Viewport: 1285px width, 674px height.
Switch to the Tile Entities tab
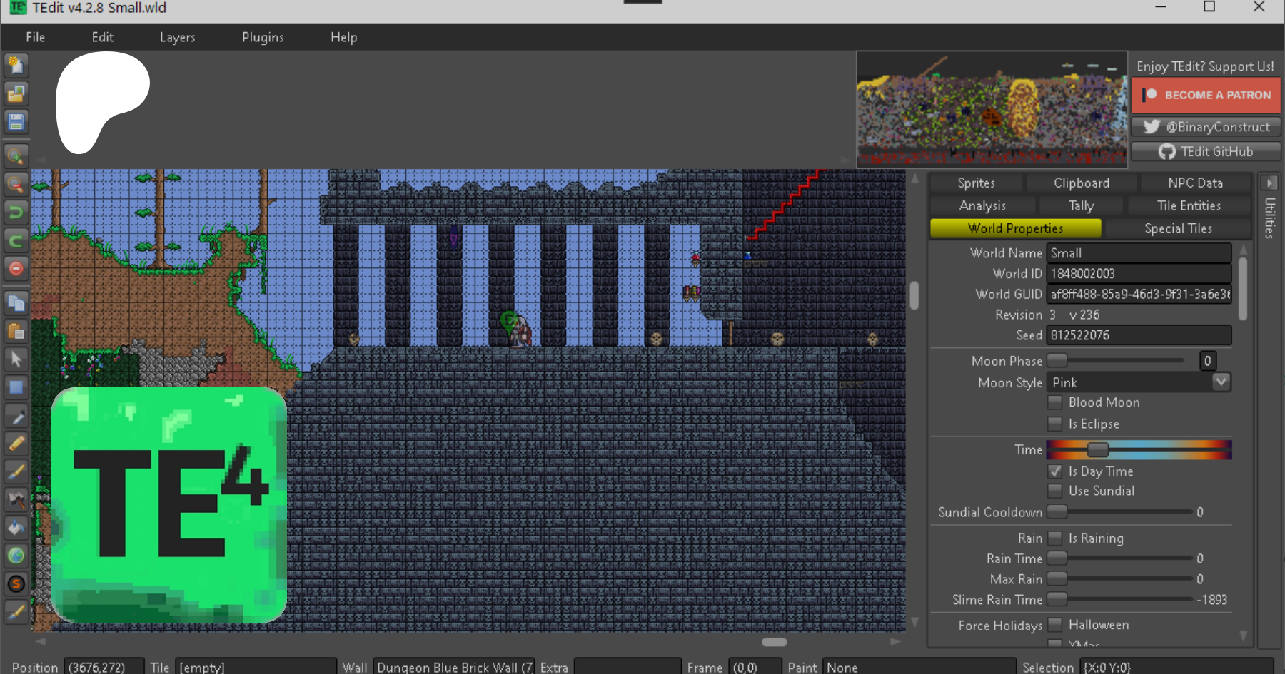(x=1189, y=205)
